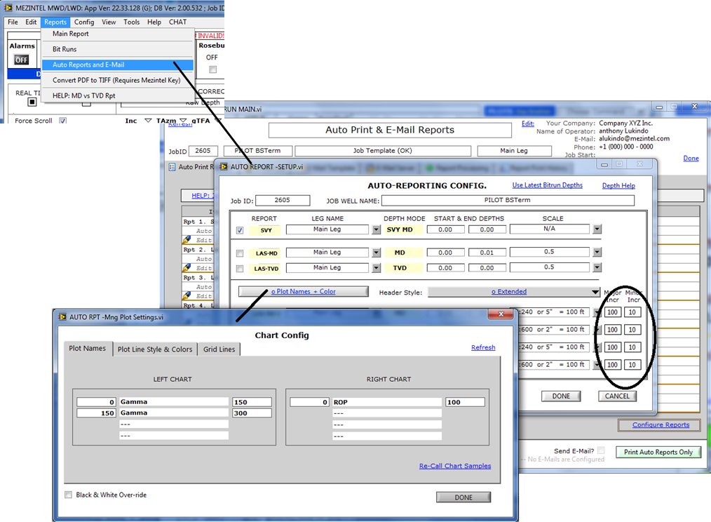Toggle the REAL TIME checkbox
Viewport: 711px width, 522px height.
point(32,102)
